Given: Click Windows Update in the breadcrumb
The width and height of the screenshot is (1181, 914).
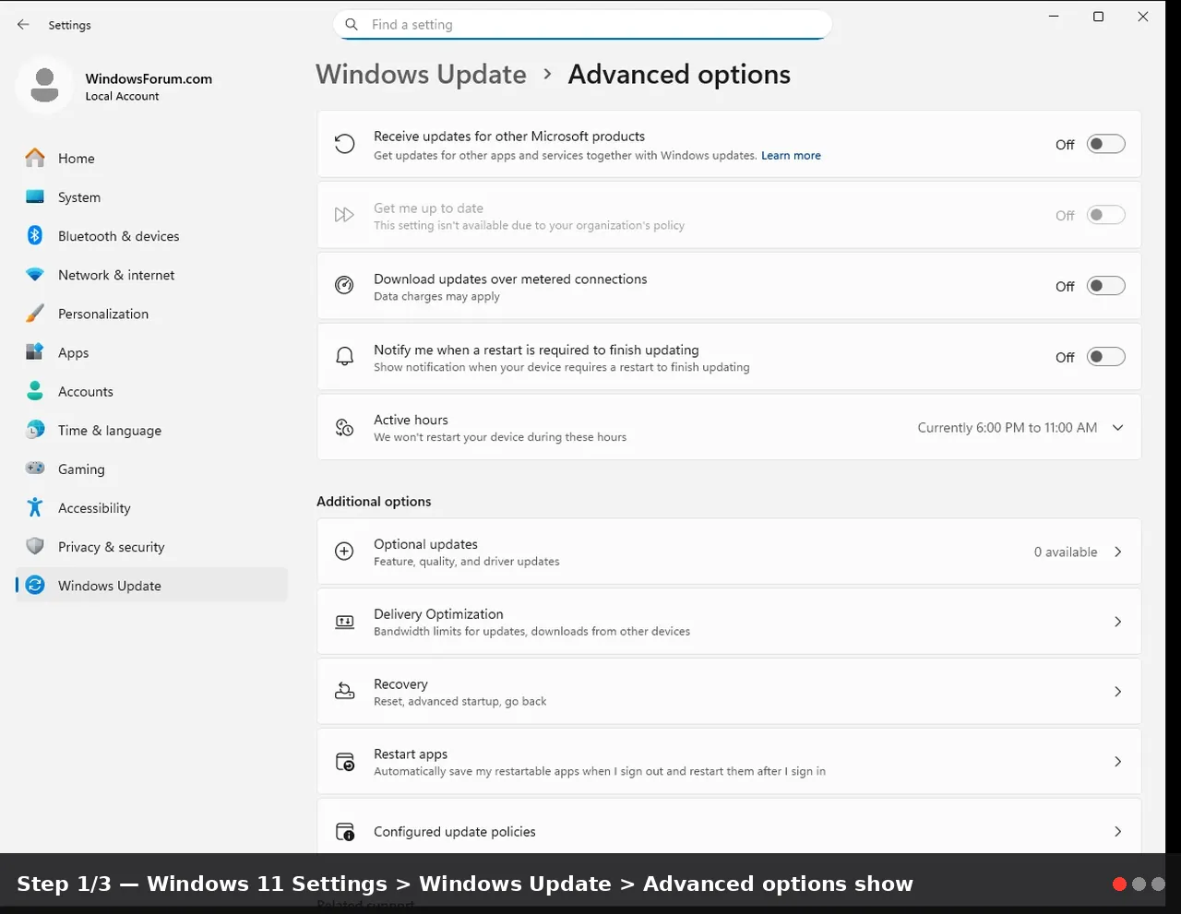Looking at the screenshot, I should click(x=421, y=75).
